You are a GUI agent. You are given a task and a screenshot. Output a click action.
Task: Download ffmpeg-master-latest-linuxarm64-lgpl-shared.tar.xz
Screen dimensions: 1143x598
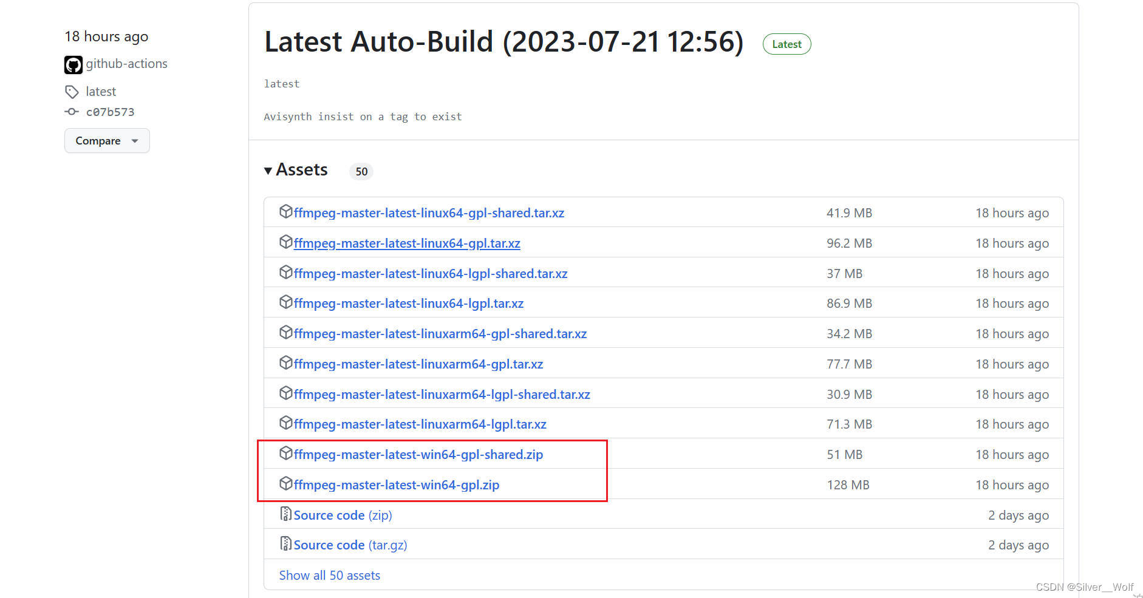tap(442, 395)
